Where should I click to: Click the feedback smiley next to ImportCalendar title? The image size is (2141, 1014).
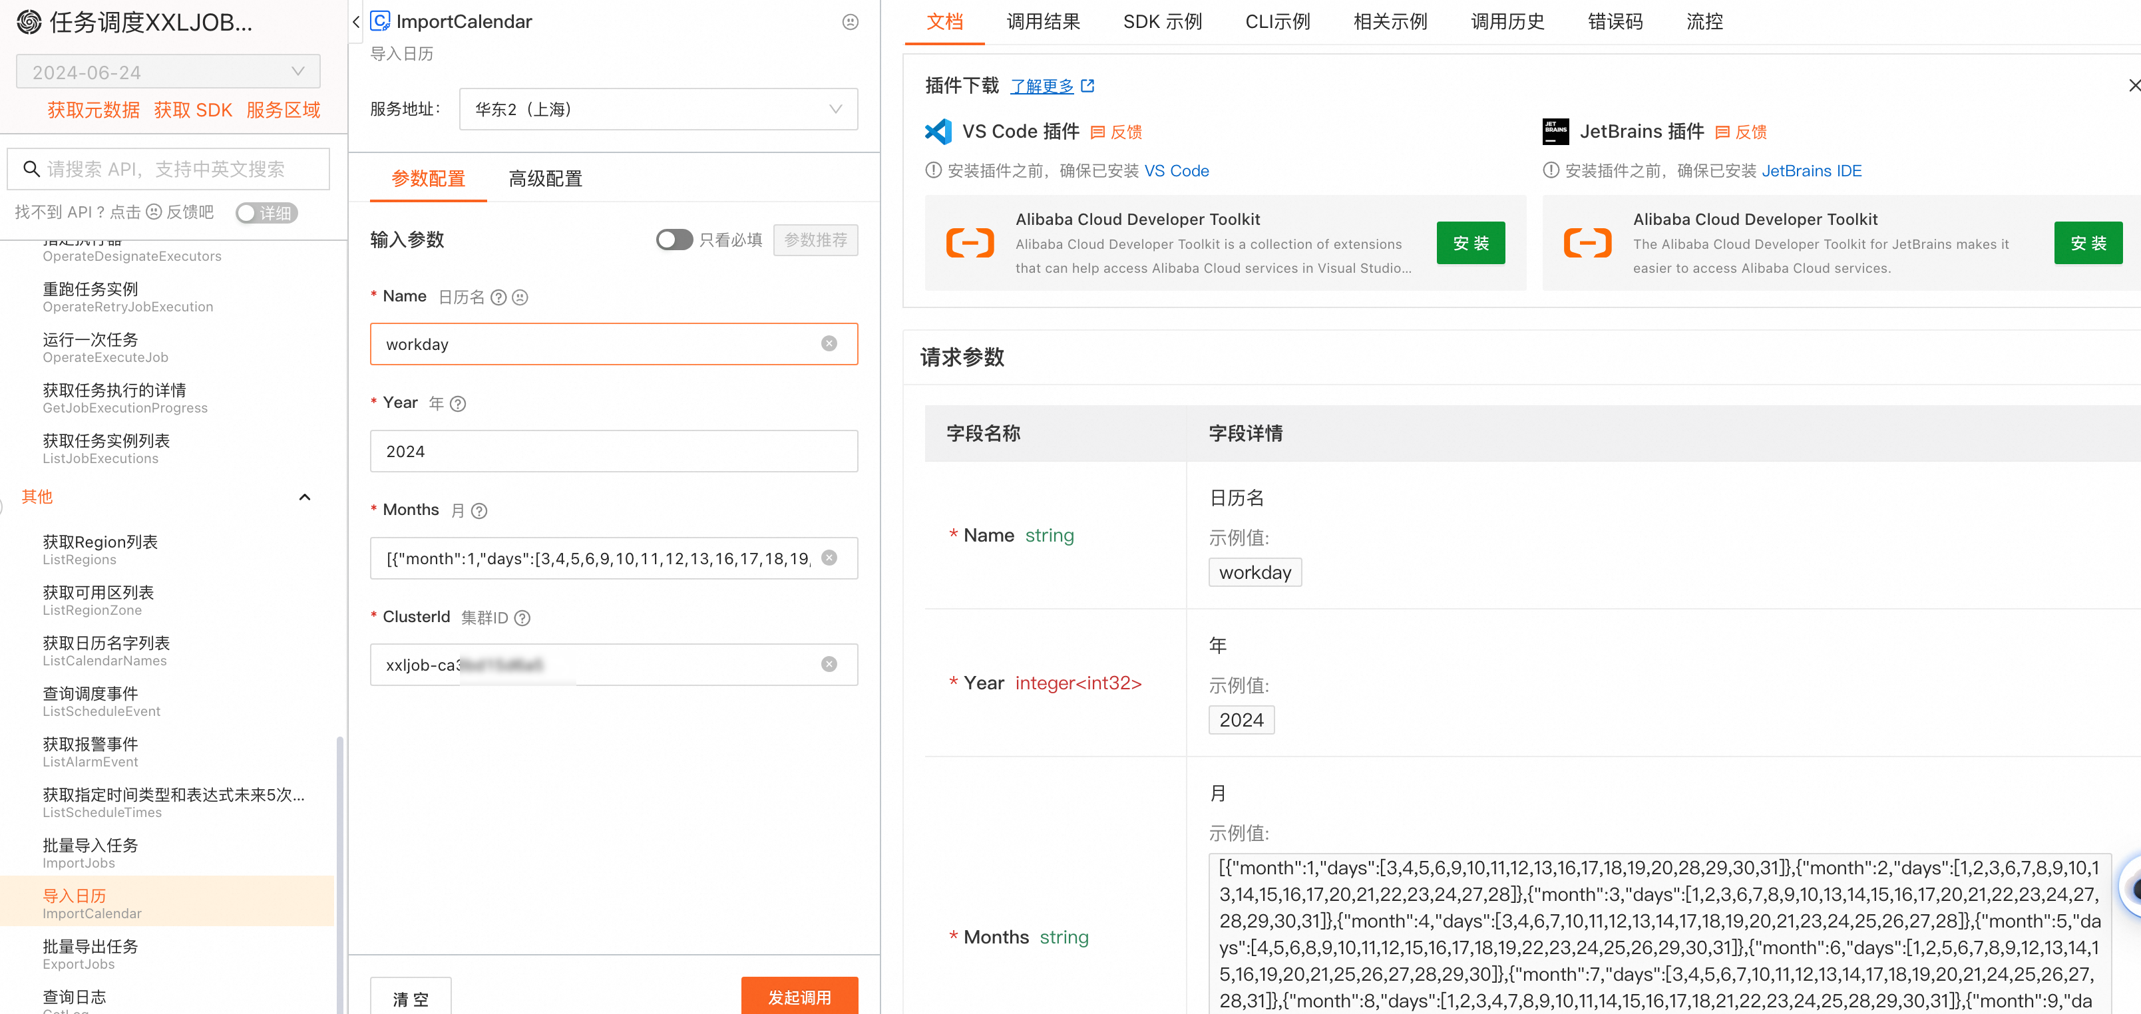[849, 23]
